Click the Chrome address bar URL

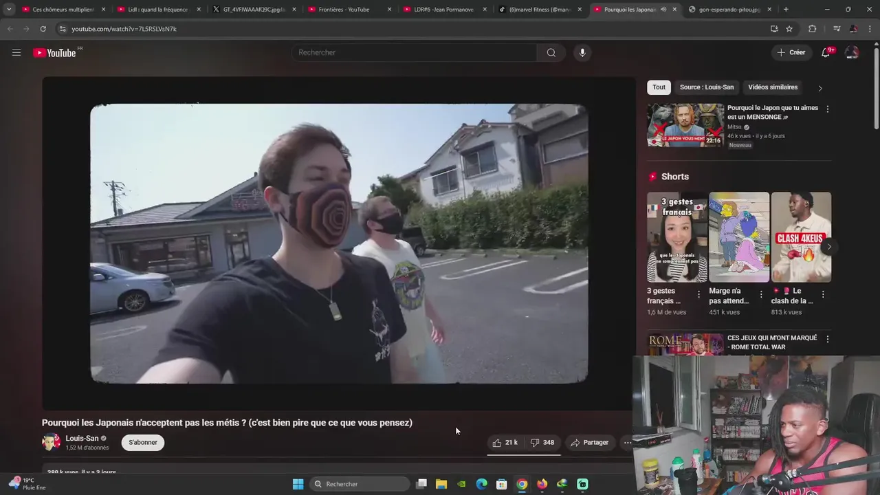[x=124, y=29]
